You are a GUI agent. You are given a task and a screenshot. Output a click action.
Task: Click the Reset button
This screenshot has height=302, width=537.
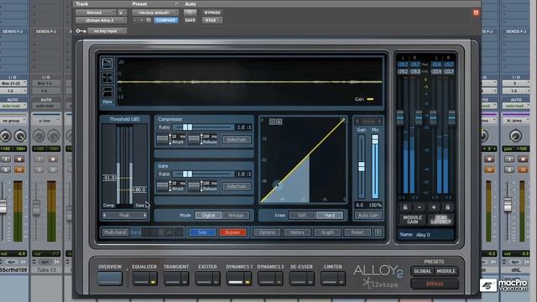tap(357, 232)
